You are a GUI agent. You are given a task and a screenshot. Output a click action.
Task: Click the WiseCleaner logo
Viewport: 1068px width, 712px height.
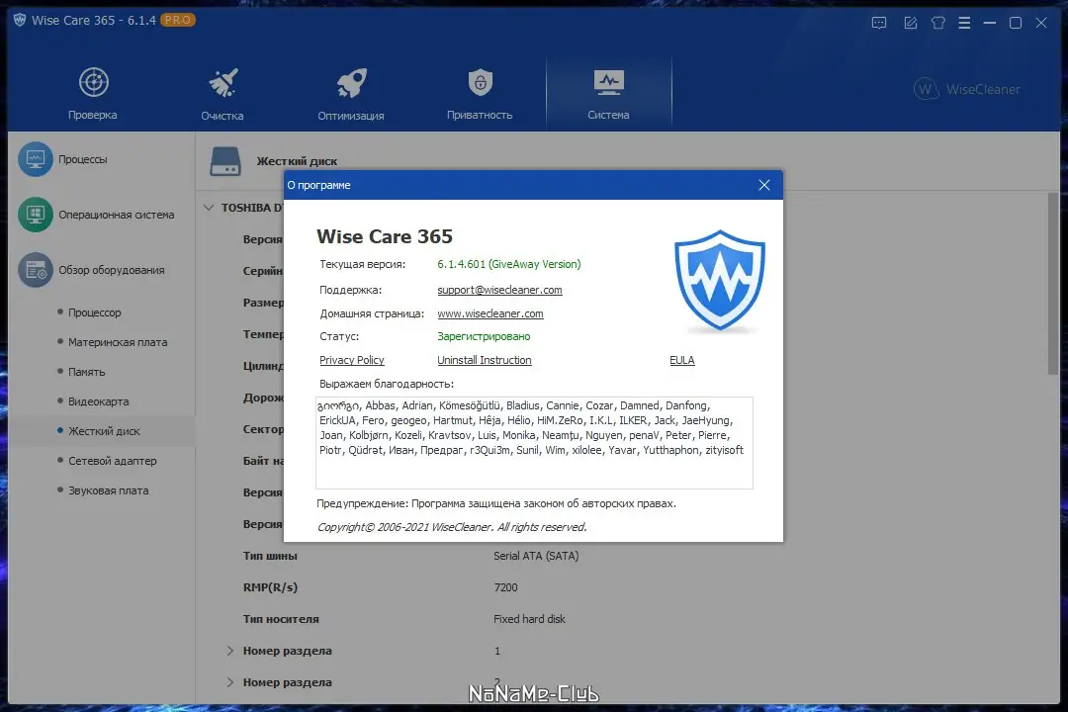pyautogui.click(x=966, y=89)
